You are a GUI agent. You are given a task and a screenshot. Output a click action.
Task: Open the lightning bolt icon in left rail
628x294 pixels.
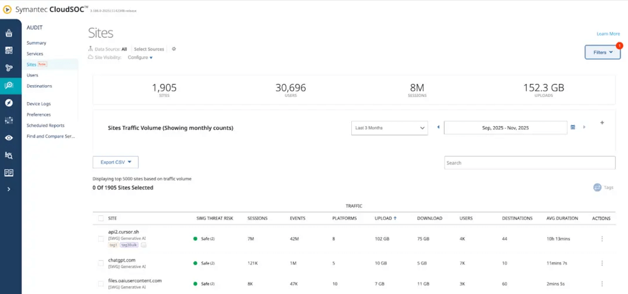9,103
